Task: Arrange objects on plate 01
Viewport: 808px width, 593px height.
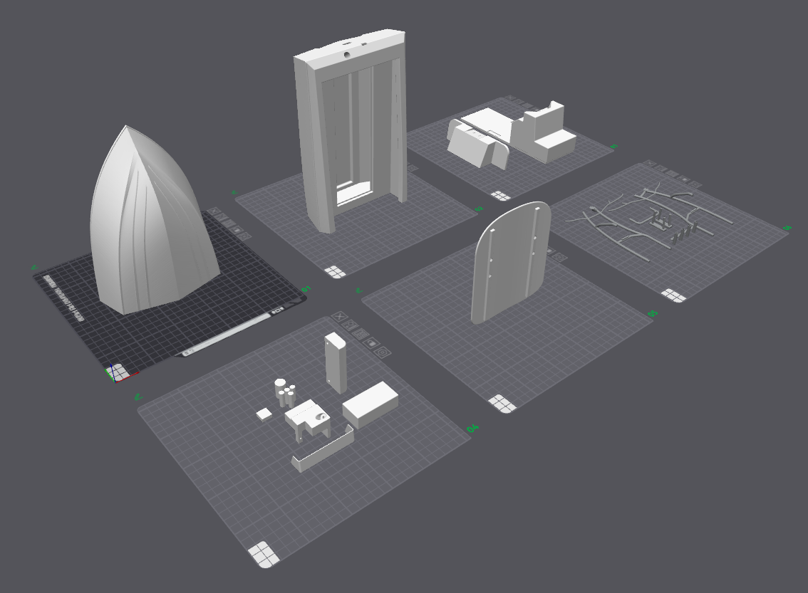Action: coord(229,223)
